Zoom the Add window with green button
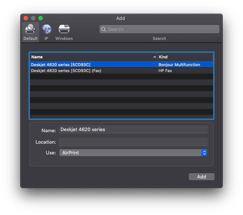 point(41,18)
